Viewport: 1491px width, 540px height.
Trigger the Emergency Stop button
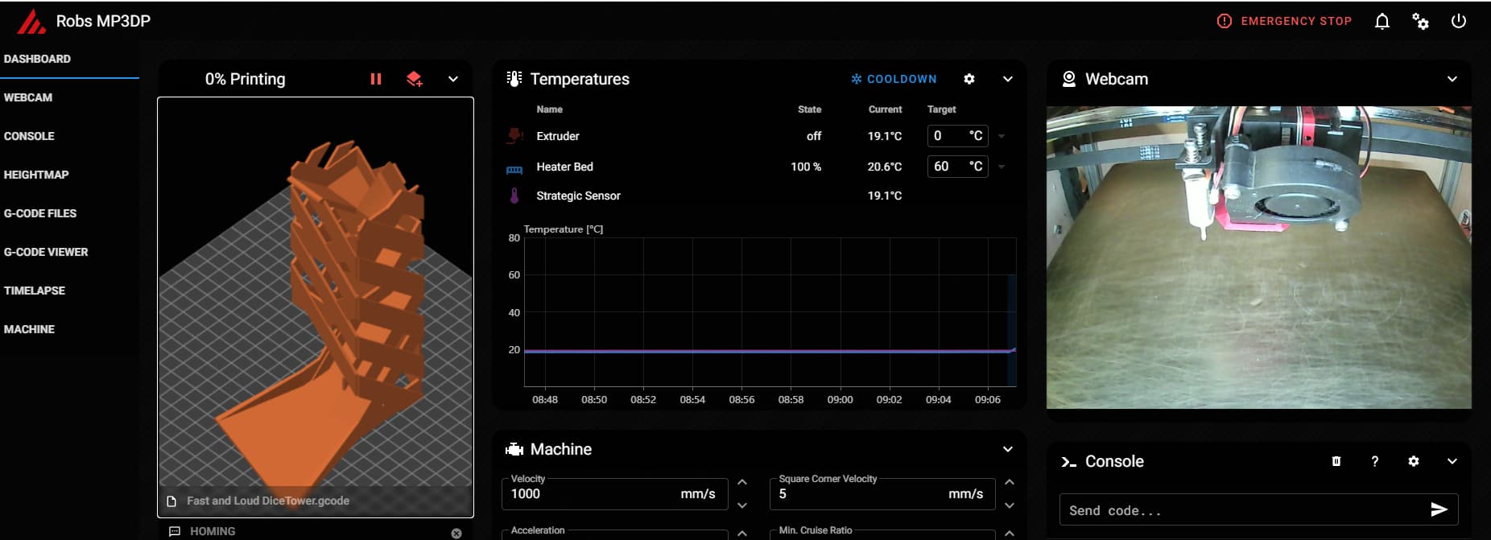[1284, 21]
